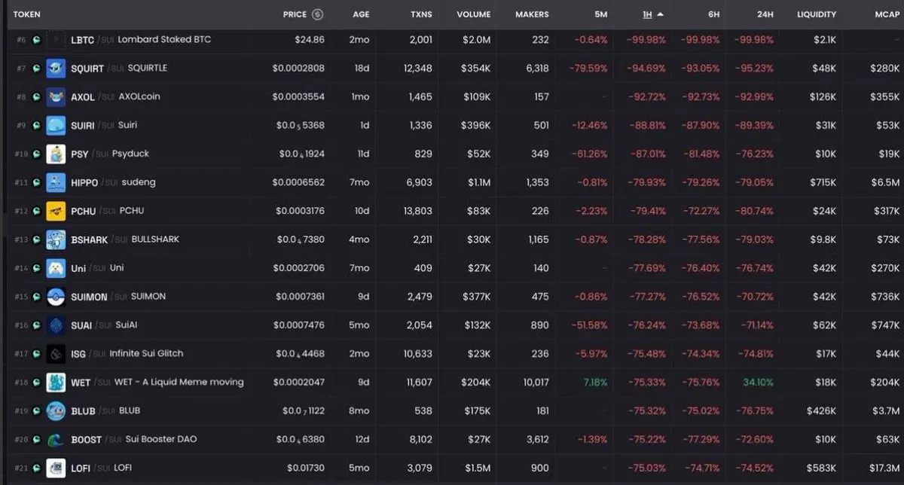This screenshot has height=485, width=904.
Task: Sort table by 6H column header
Action: (x=716, y=14)
